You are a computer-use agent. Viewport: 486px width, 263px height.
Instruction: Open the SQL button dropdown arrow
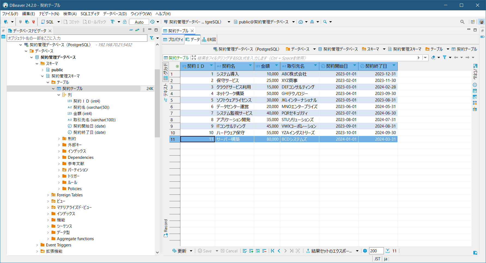pos(59,22)
